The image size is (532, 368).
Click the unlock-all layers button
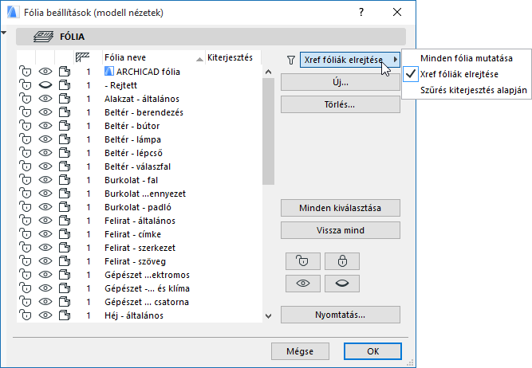tap(302, 261)
